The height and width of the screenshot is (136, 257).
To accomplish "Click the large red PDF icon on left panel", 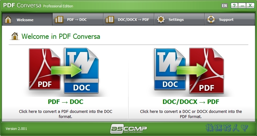I will pos(44,69).
